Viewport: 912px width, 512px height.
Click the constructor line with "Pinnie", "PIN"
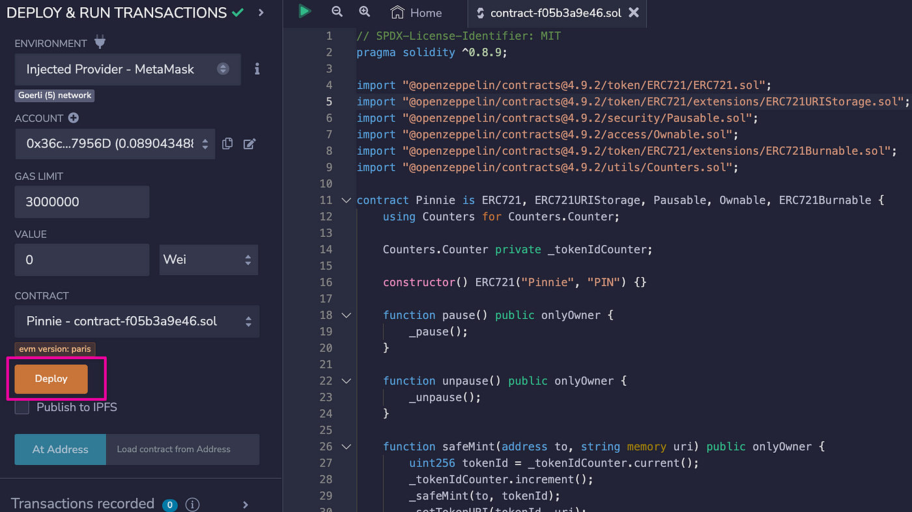tap(515, 282)
